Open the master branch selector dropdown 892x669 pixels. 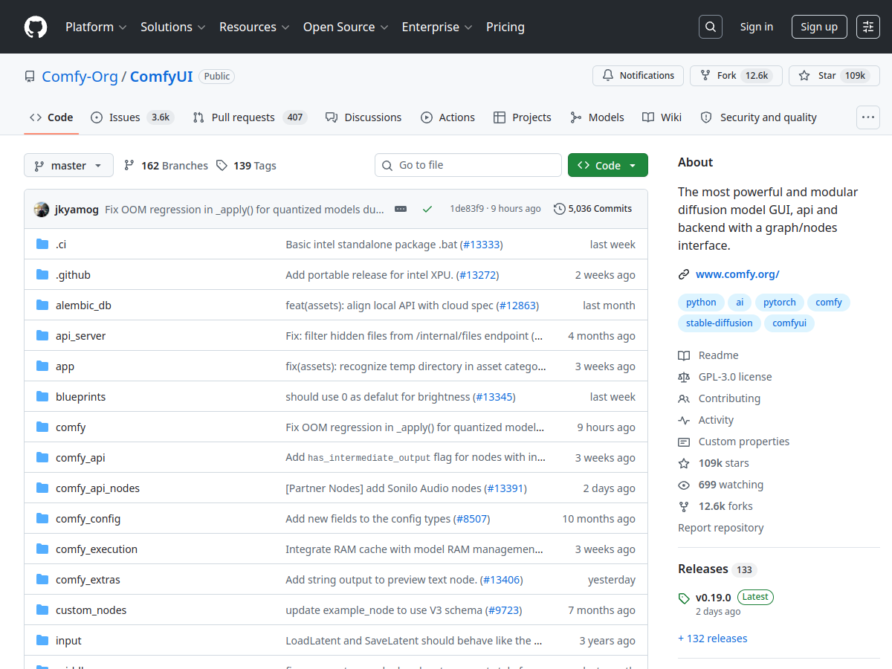point(68,165)
